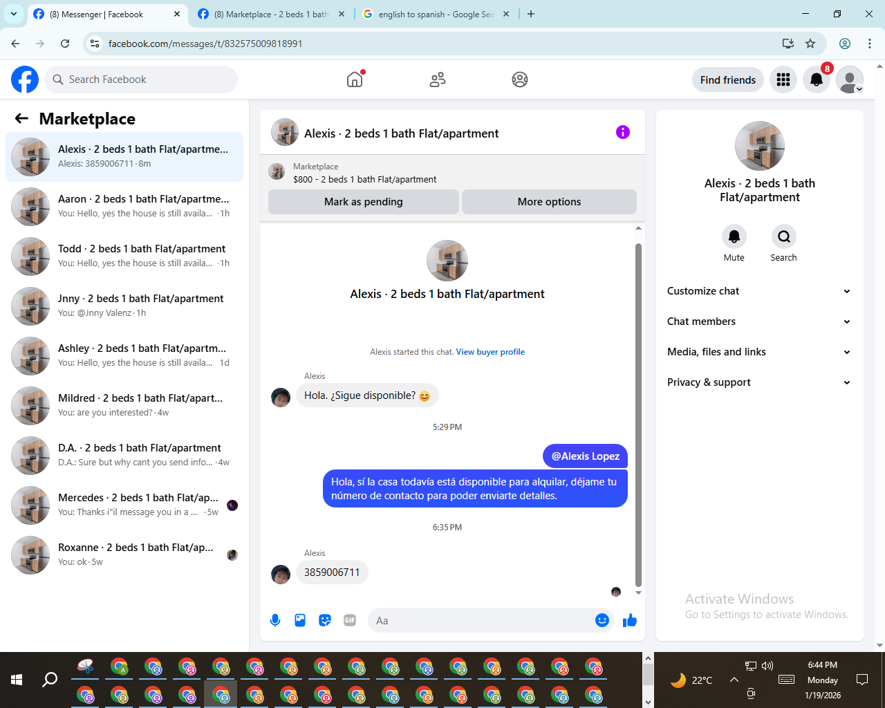This screenshot has width=885, height=708.
Task: Switch to english to spanish Google tab
Action: (436, 14)
